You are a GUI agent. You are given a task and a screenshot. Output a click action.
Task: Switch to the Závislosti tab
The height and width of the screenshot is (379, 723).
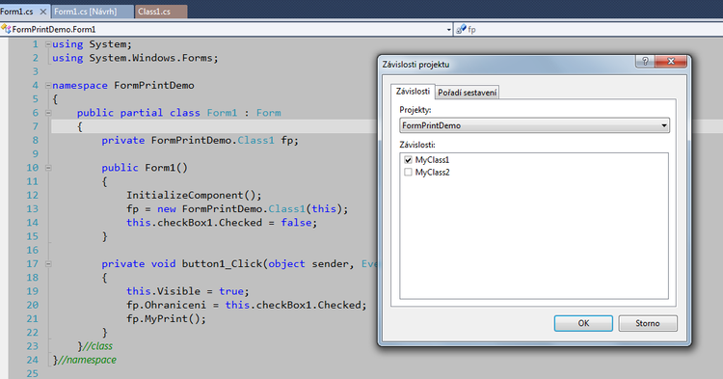click(x=413, y=92)
